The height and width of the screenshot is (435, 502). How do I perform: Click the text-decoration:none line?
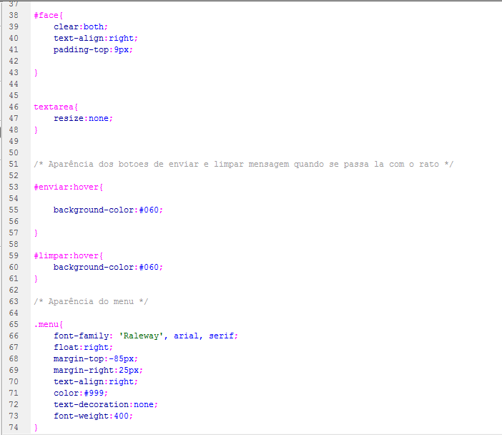pyautogui.click(x=105, y=404)
